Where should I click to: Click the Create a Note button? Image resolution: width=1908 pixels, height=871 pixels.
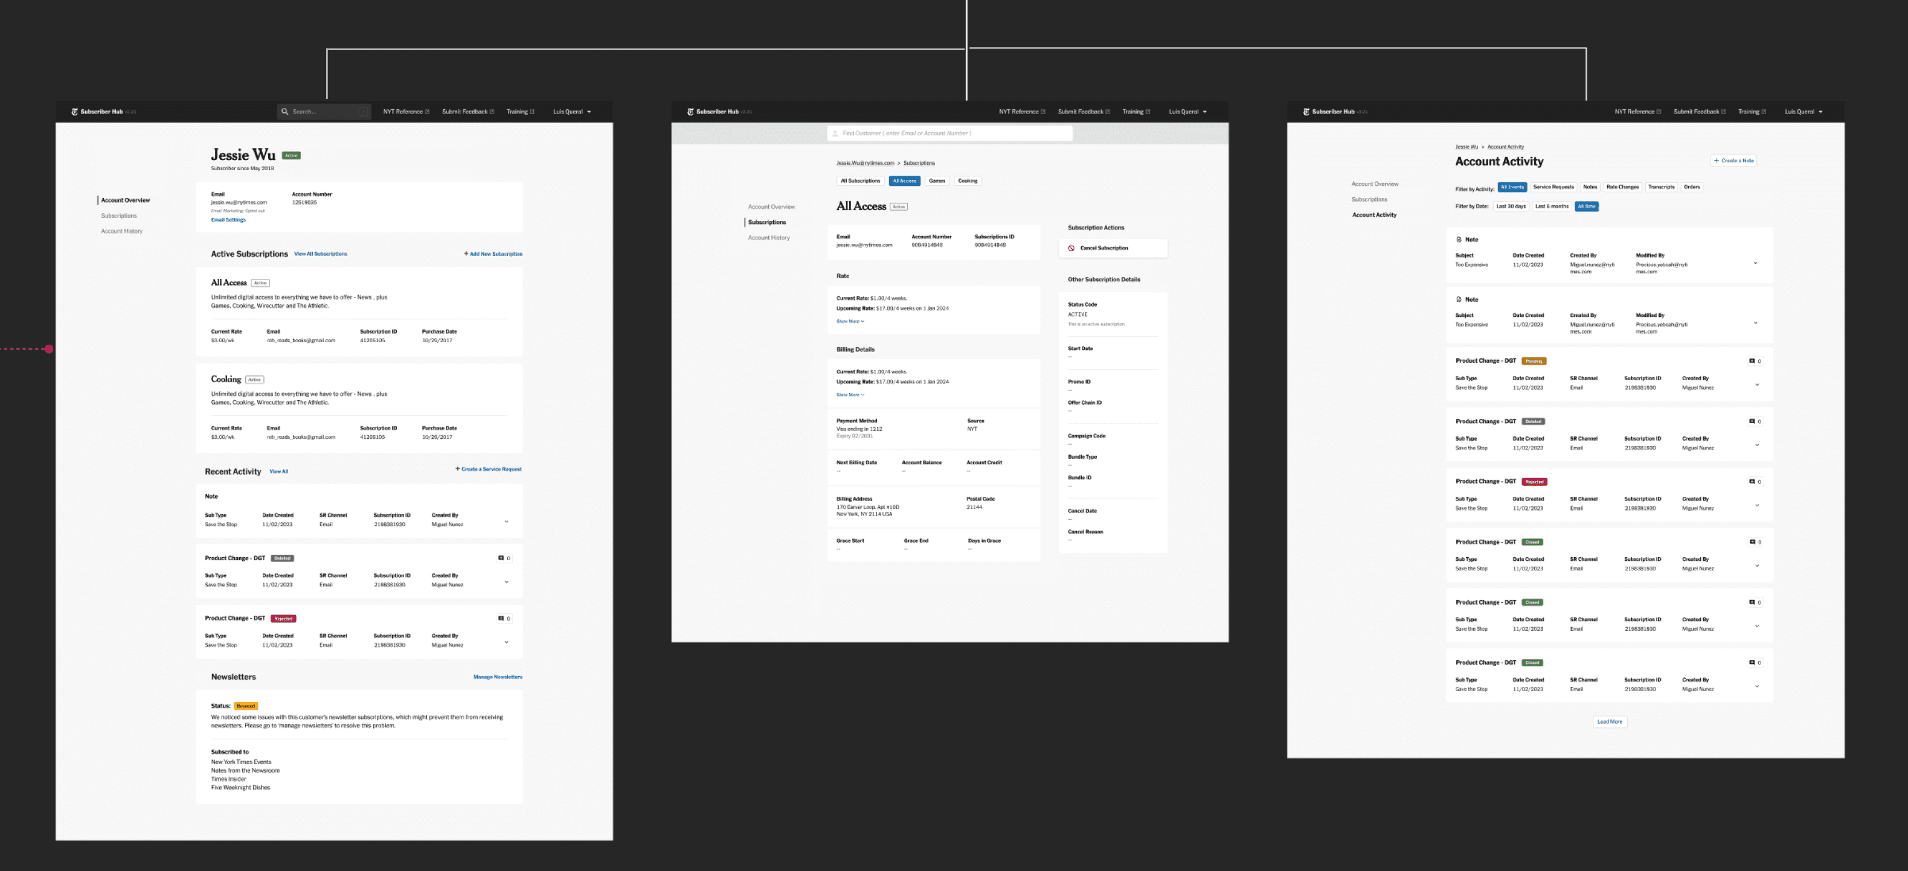1733,161
